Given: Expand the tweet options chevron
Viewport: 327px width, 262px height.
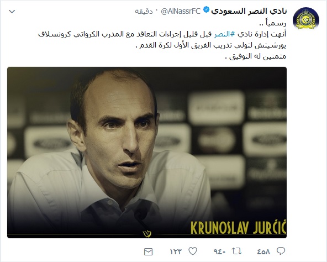Looking at the screenshot, I should coord(12,12).
